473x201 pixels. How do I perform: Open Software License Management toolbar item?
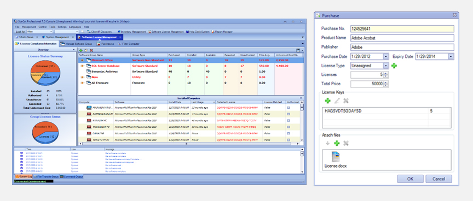166,31
